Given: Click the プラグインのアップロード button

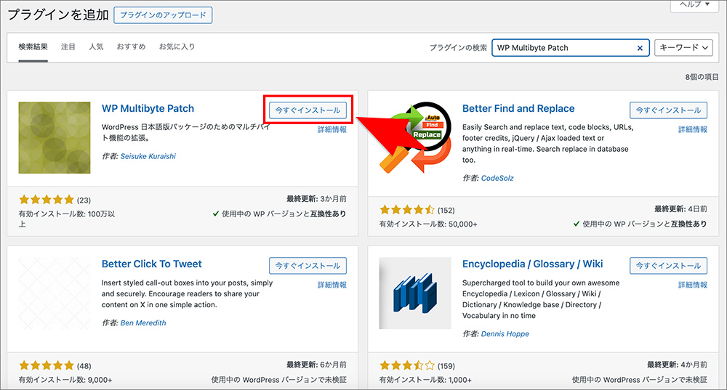Looking at the screenshot, I should [x=163, y=15].
